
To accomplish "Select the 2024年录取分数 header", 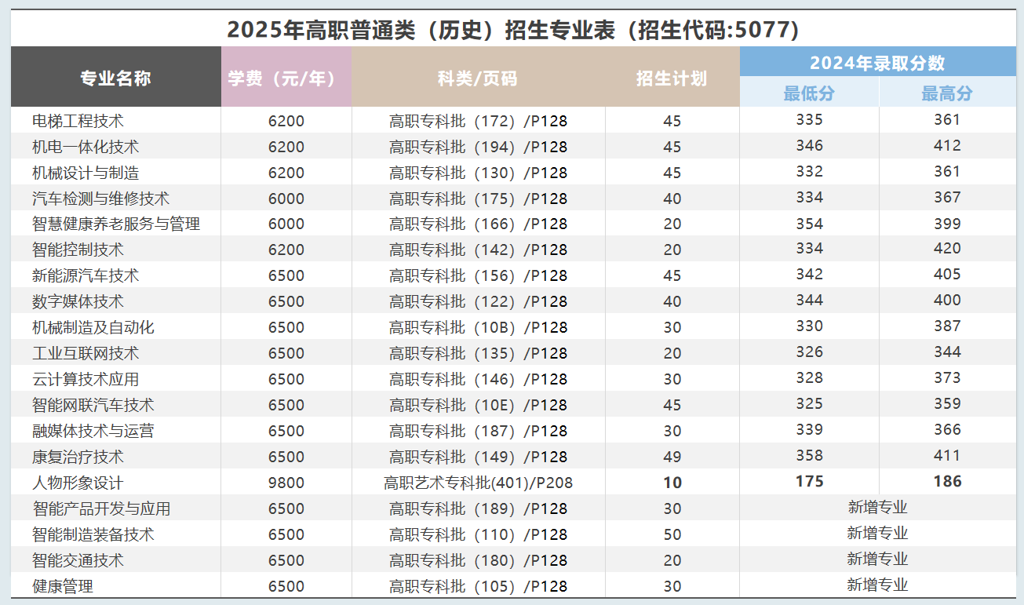I will 877,63.
